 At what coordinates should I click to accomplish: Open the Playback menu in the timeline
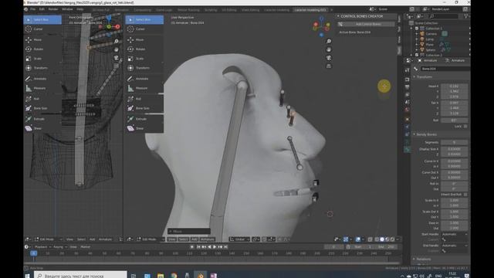(x=42, y=247)
